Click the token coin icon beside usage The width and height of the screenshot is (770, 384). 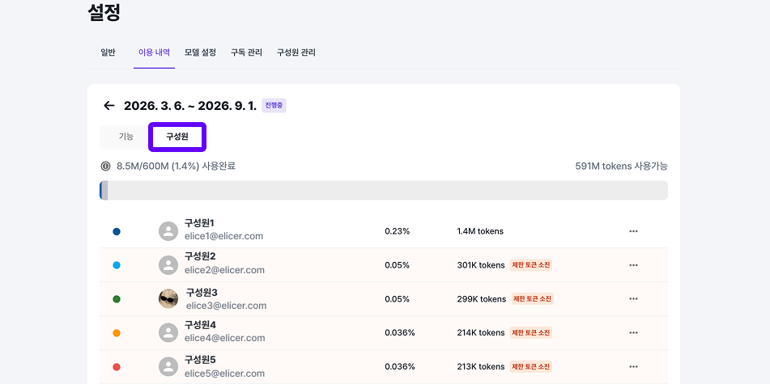click(x=105, y=166)
